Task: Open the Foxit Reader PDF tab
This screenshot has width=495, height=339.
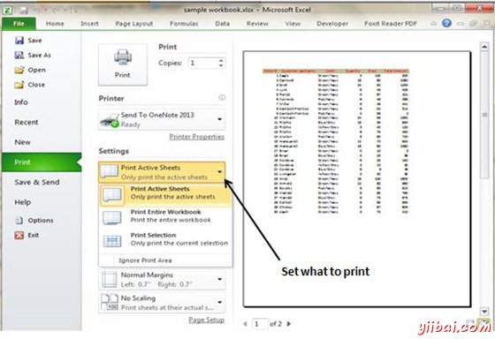Action: (x=391, y=24)
